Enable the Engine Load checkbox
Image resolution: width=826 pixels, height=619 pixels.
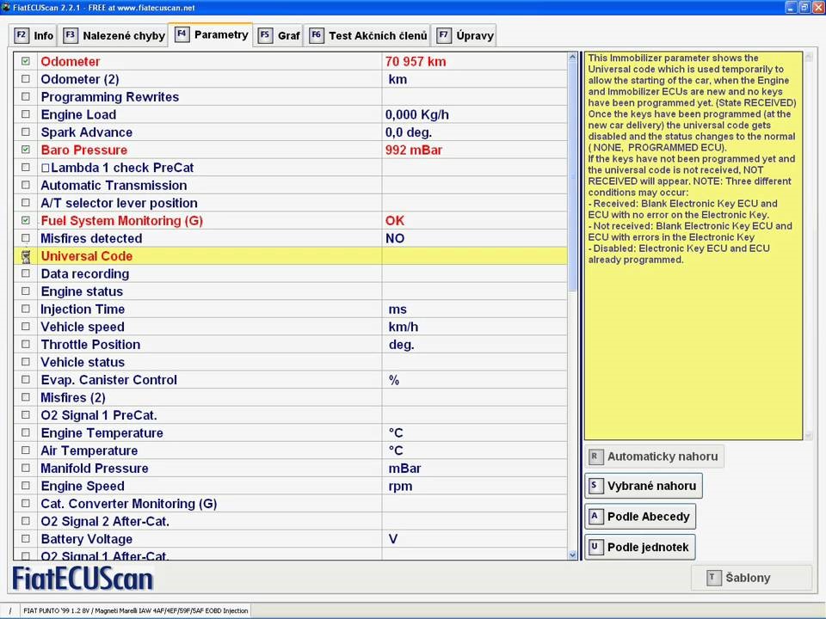26,114
